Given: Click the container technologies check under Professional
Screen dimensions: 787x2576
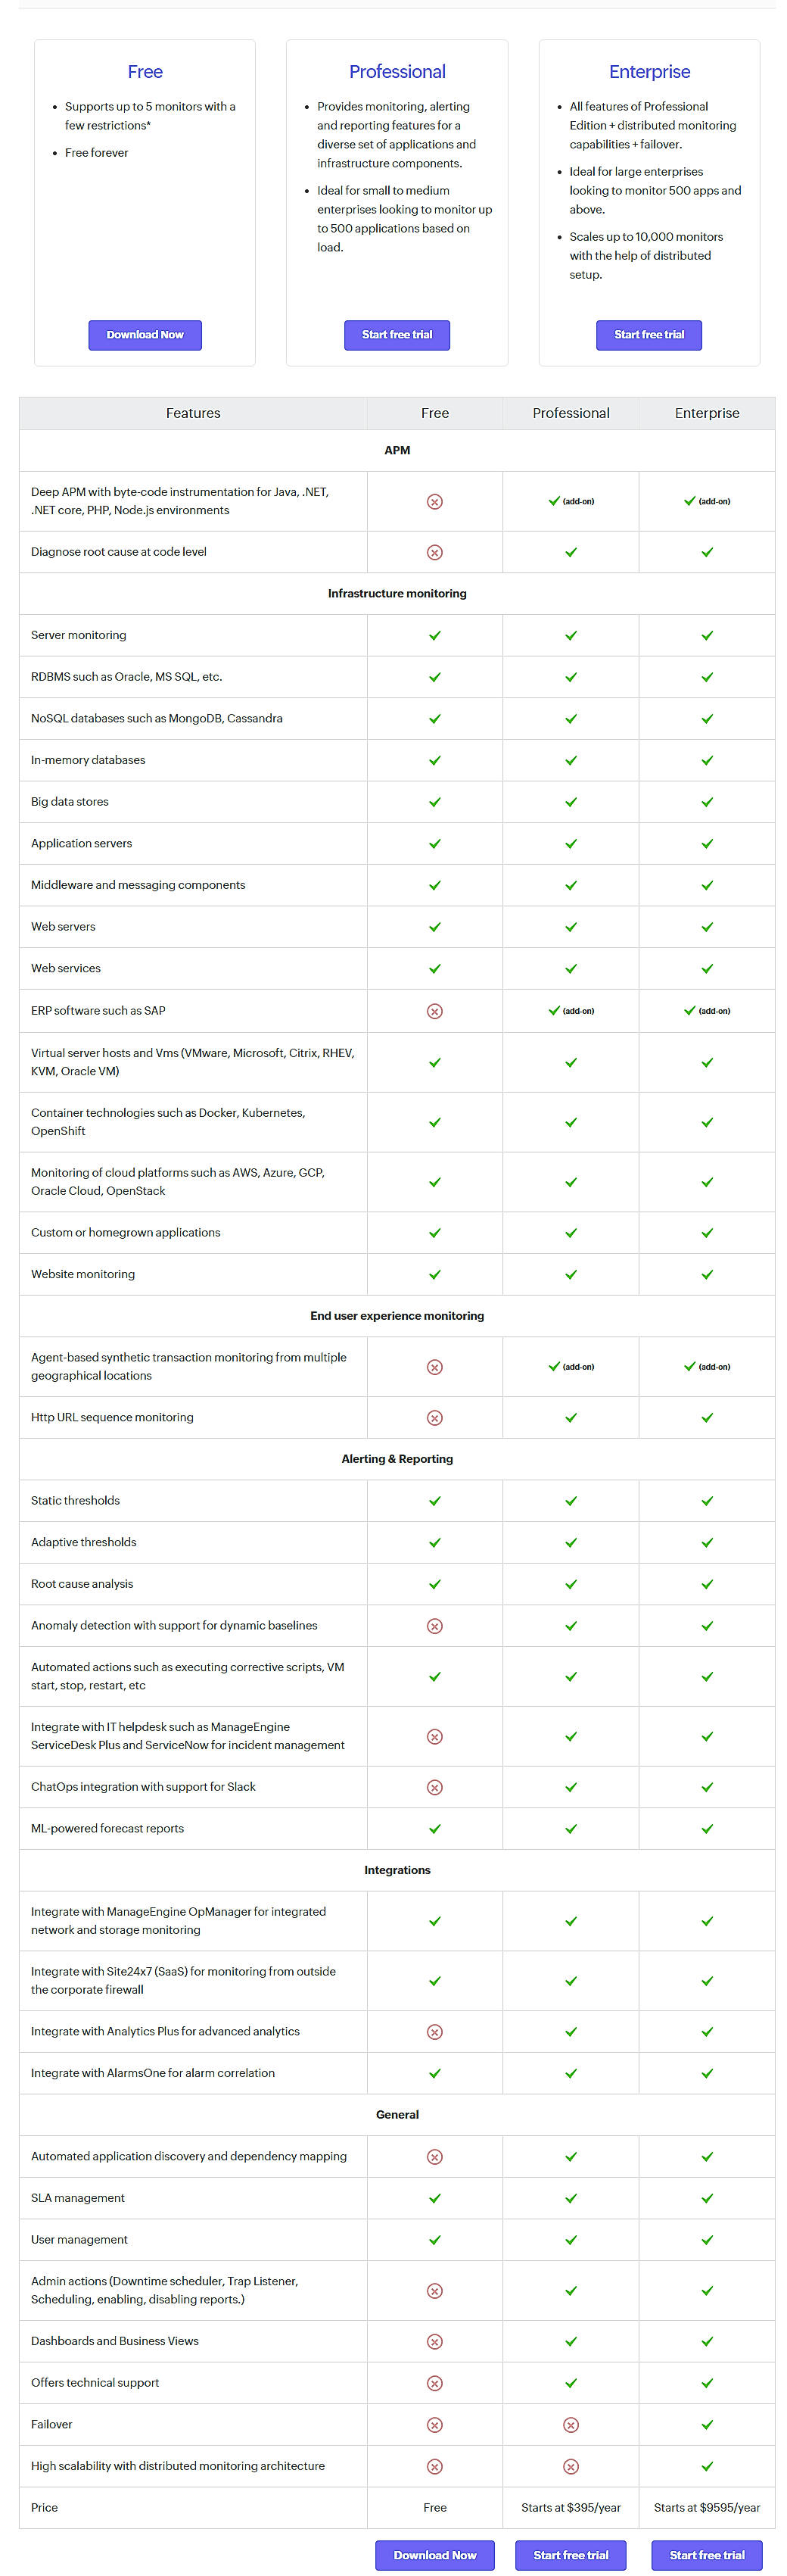Looking at the screenshot, I should (x=570, y=1121).
